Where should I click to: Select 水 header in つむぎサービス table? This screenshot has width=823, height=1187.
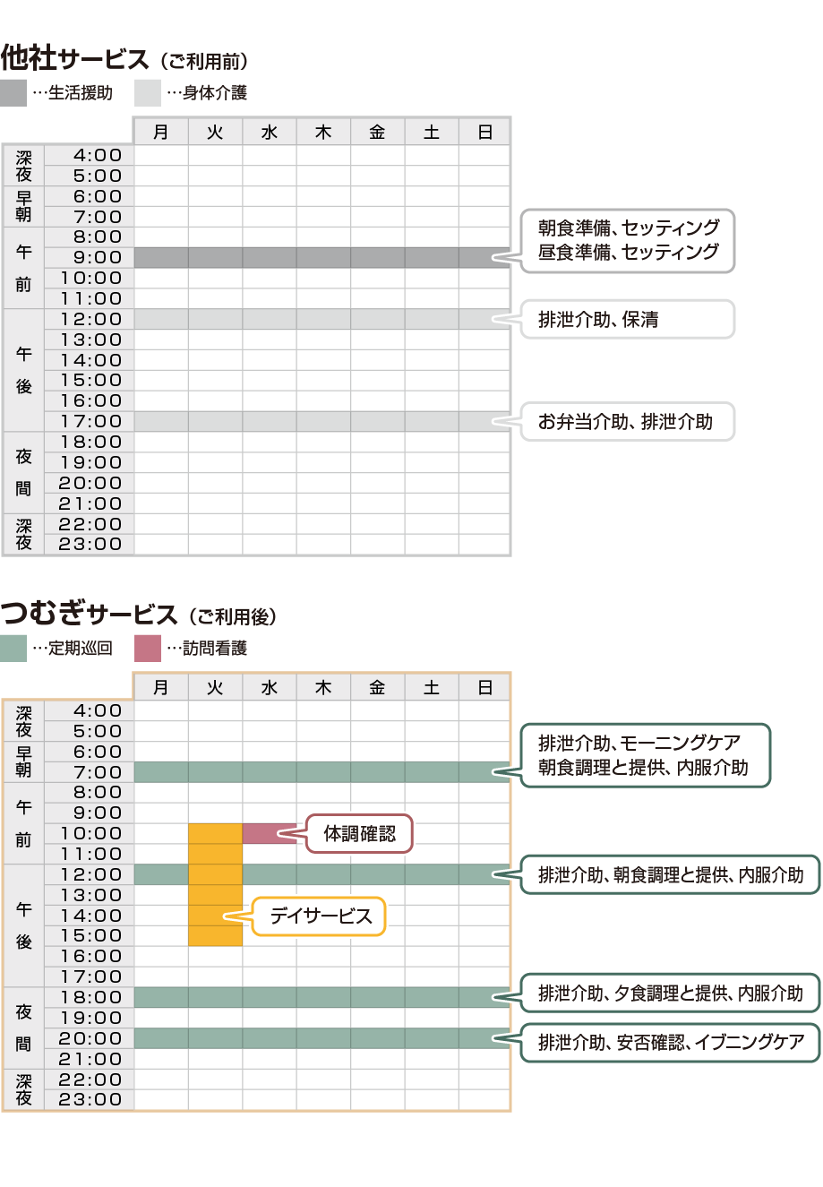pyautogui.click(x=270, y=687)
